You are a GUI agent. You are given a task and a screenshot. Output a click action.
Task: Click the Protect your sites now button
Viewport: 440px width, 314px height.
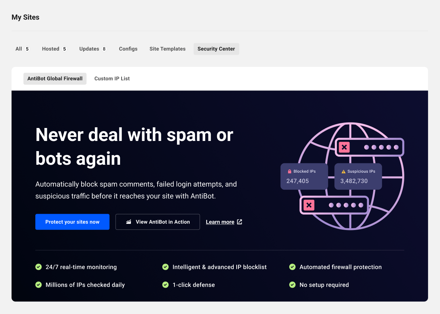pos(72,222)
